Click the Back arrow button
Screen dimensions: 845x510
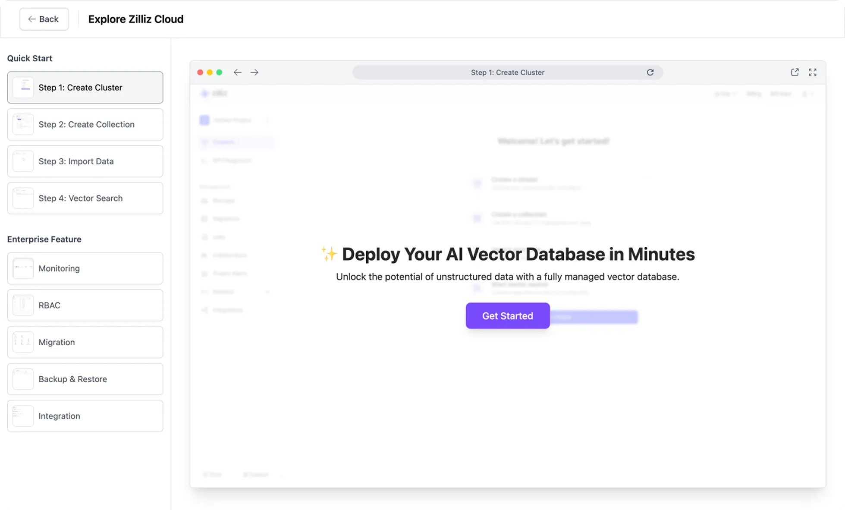point(44,19)
